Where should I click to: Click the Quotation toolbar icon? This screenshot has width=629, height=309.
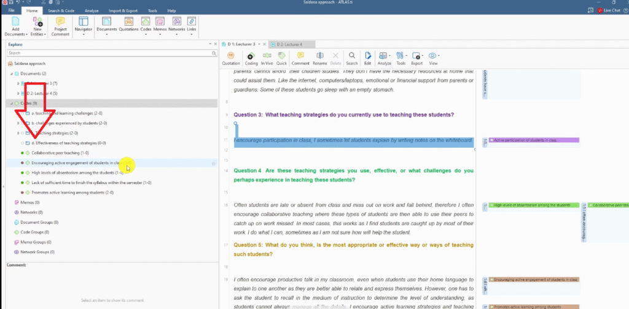[231, 58]
